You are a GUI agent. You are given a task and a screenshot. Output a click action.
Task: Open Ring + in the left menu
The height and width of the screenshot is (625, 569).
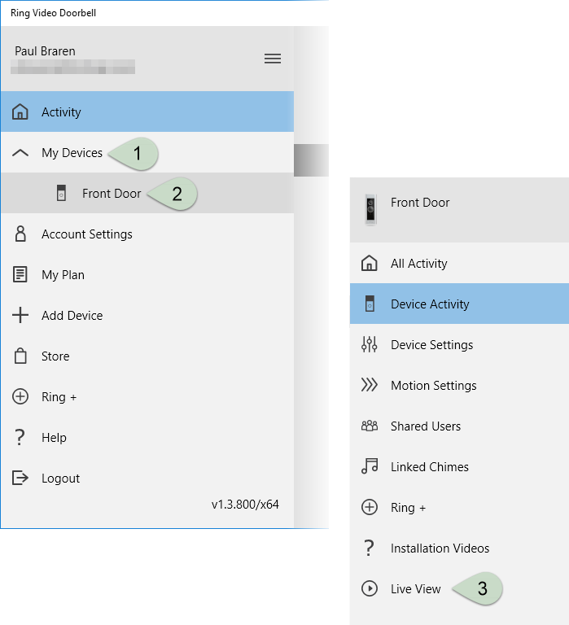(x=147, y=396)
